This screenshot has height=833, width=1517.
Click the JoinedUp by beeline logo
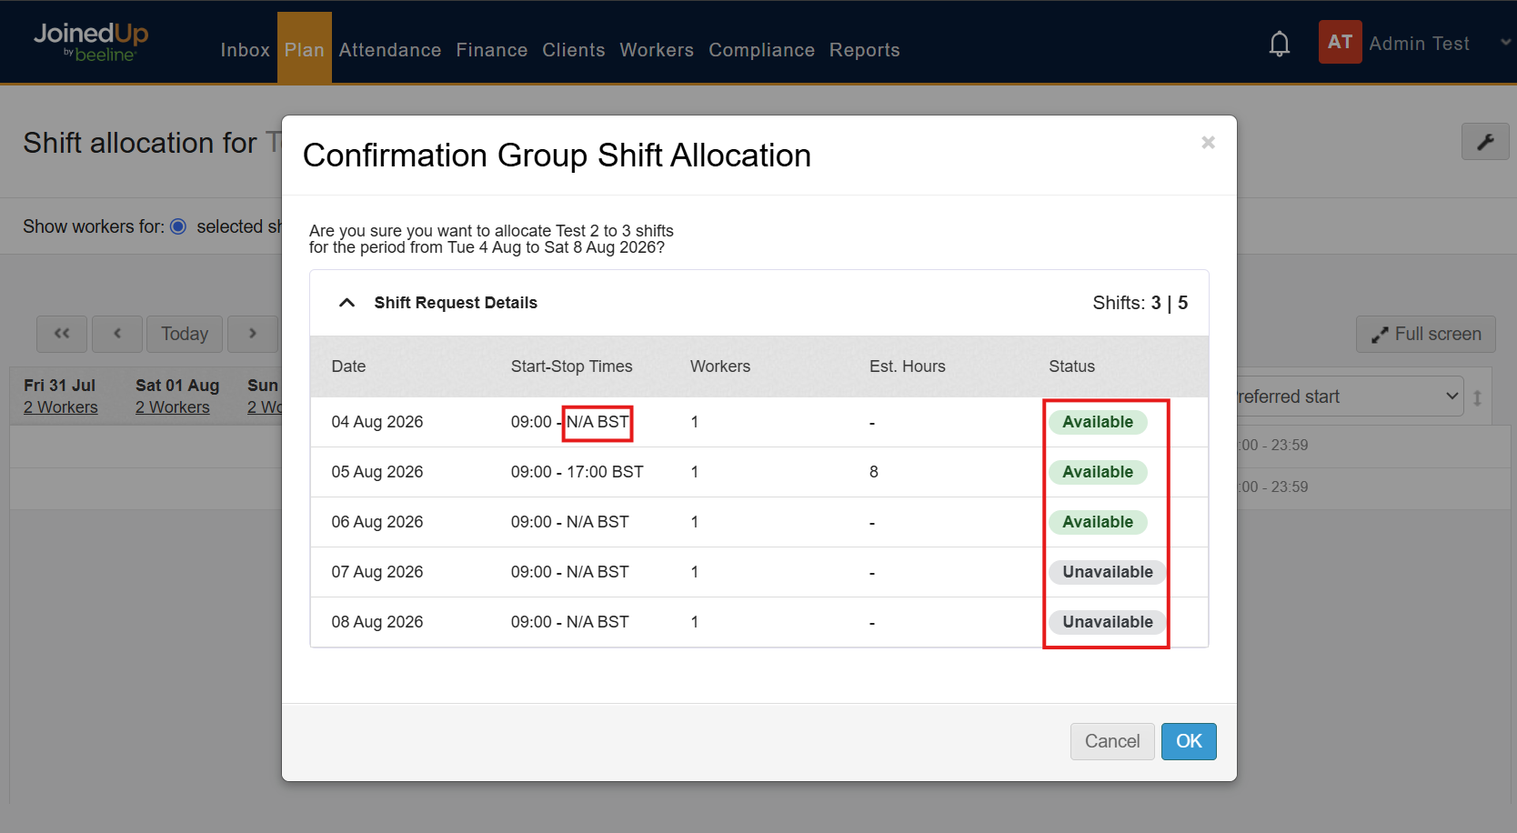(x=91, y=42)
